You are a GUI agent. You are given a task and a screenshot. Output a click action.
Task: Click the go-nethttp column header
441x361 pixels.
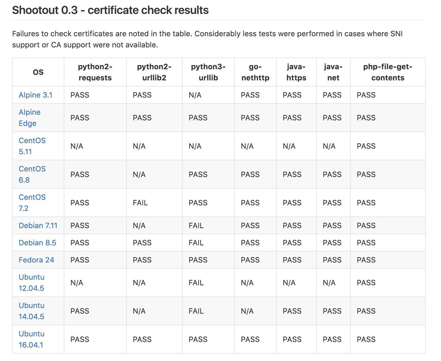click(x=255, y=72)
